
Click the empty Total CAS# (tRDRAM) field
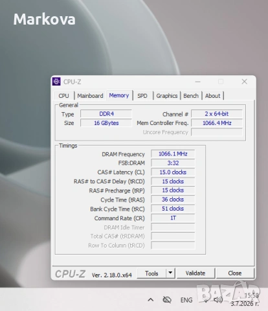click(x=173, y=236)
